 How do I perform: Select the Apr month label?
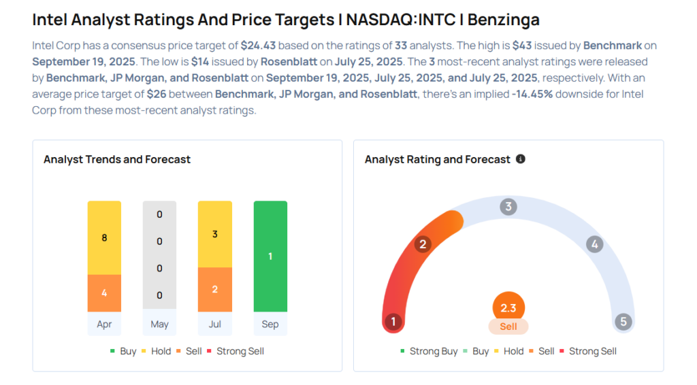click(104, 324)
